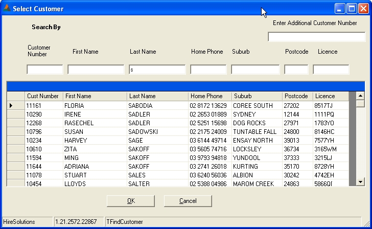Screen dimensions: 372x229
Task: Click first name HARVEY
Action: click(76, 141)
